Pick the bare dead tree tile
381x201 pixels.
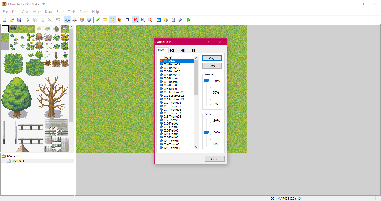click(x=52, y=97)
